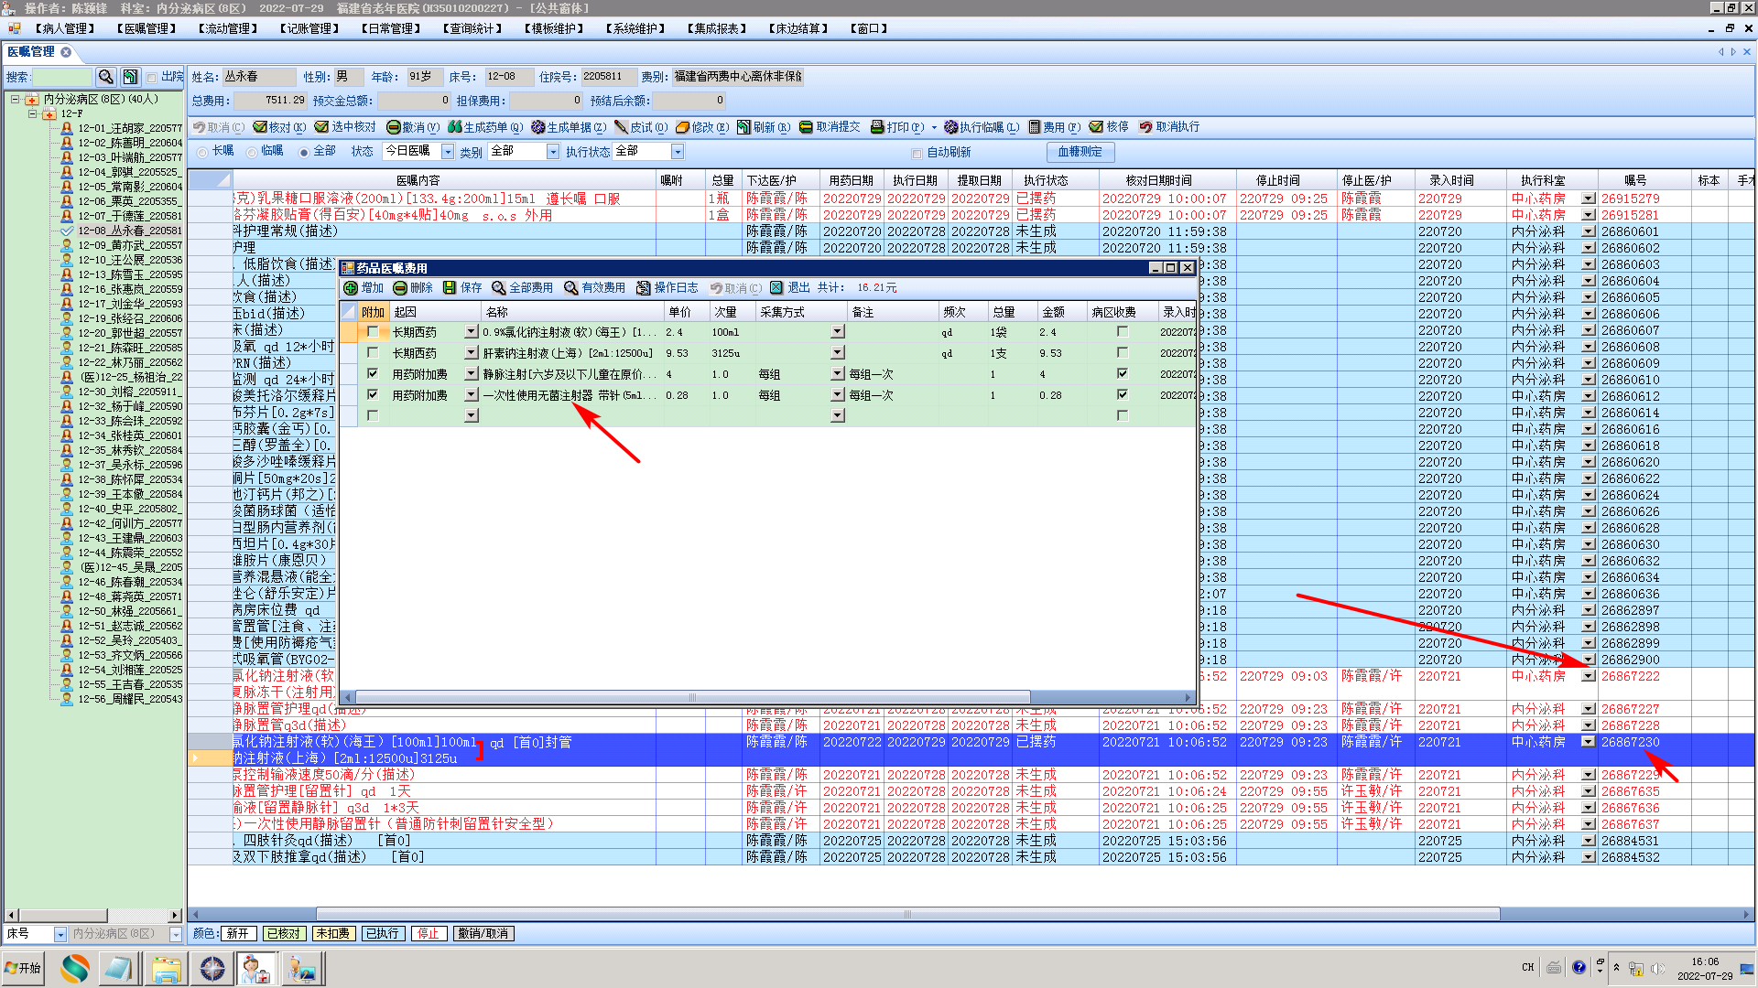Select the 长嘱 radio button

pos(202,152)
